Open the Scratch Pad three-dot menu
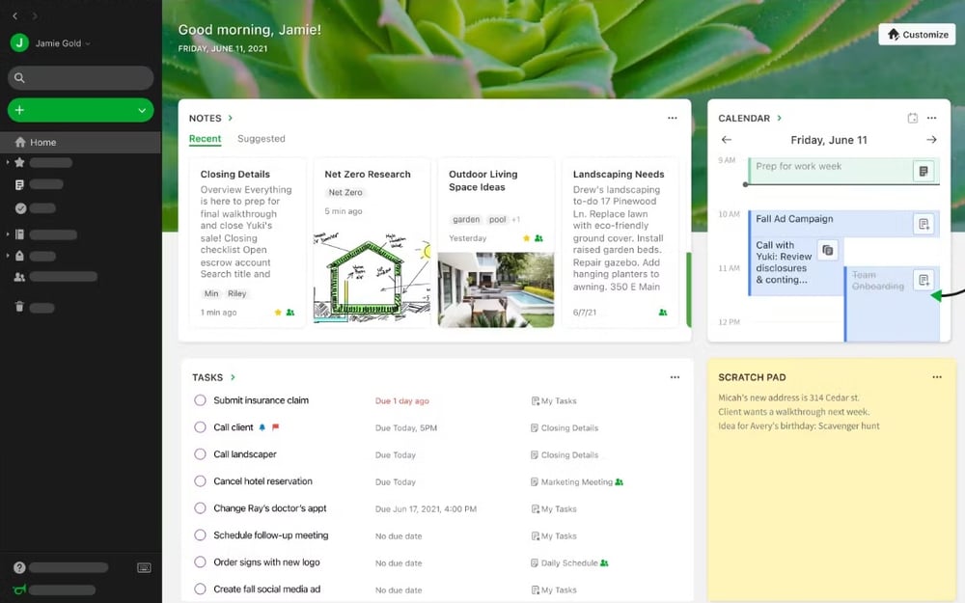Viewport: 965px width, 603px height. [937, 377]
